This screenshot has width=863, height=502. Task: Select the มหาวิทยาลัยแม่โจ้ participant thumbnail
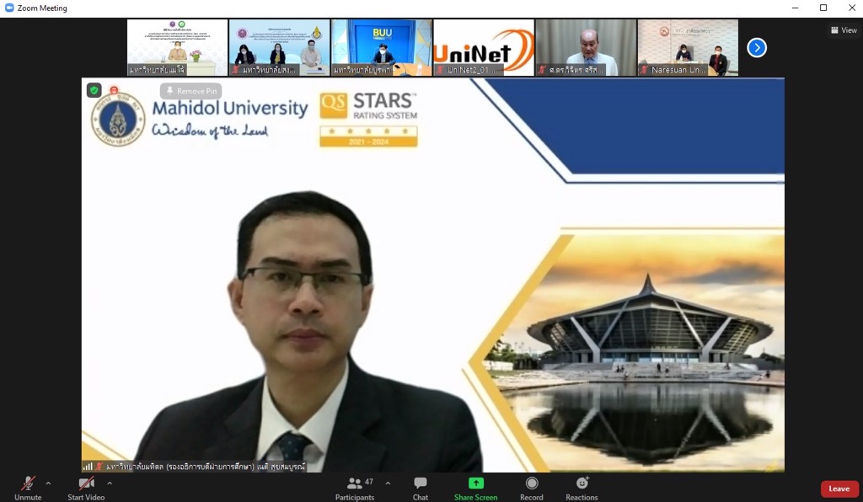(x=177, y=47)
